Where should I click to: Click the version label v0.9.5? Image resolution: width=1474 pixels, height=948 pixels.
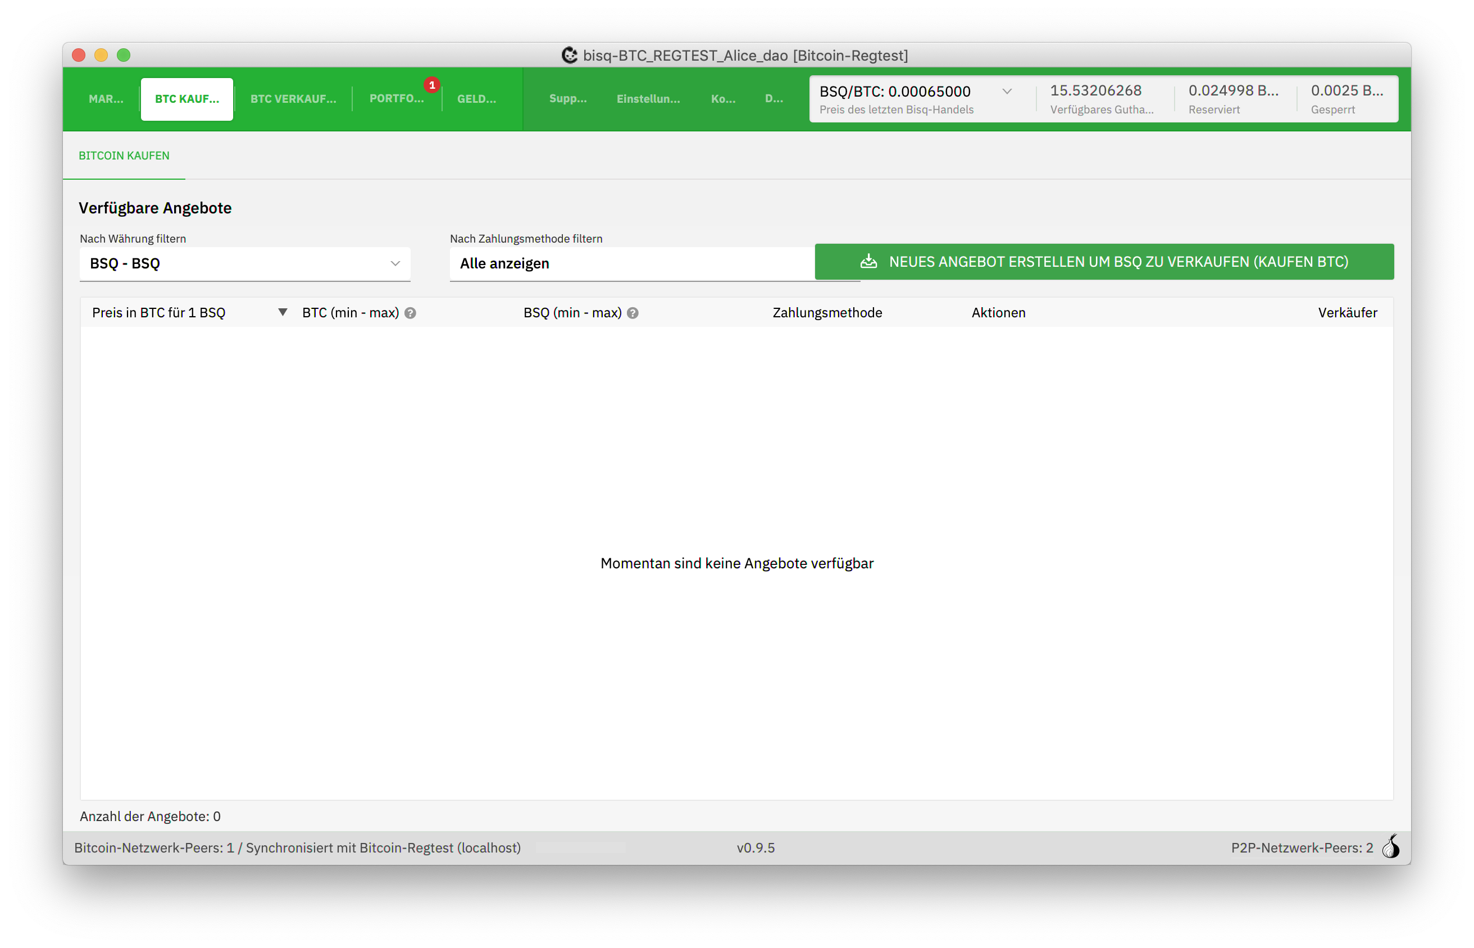(756, 847)
